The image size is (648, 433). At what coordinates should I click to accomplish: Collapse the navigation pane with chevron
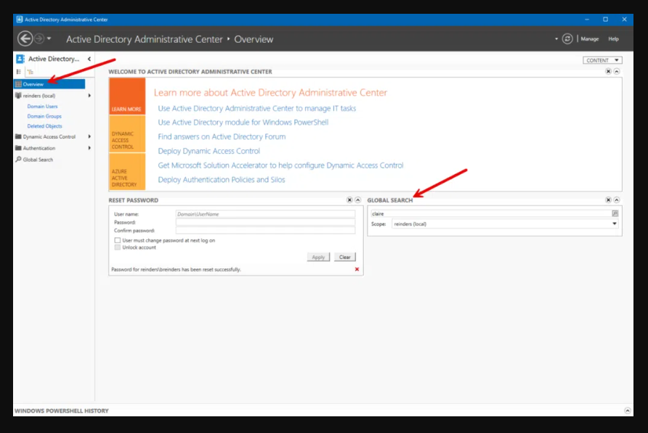[x=89, y=59]
